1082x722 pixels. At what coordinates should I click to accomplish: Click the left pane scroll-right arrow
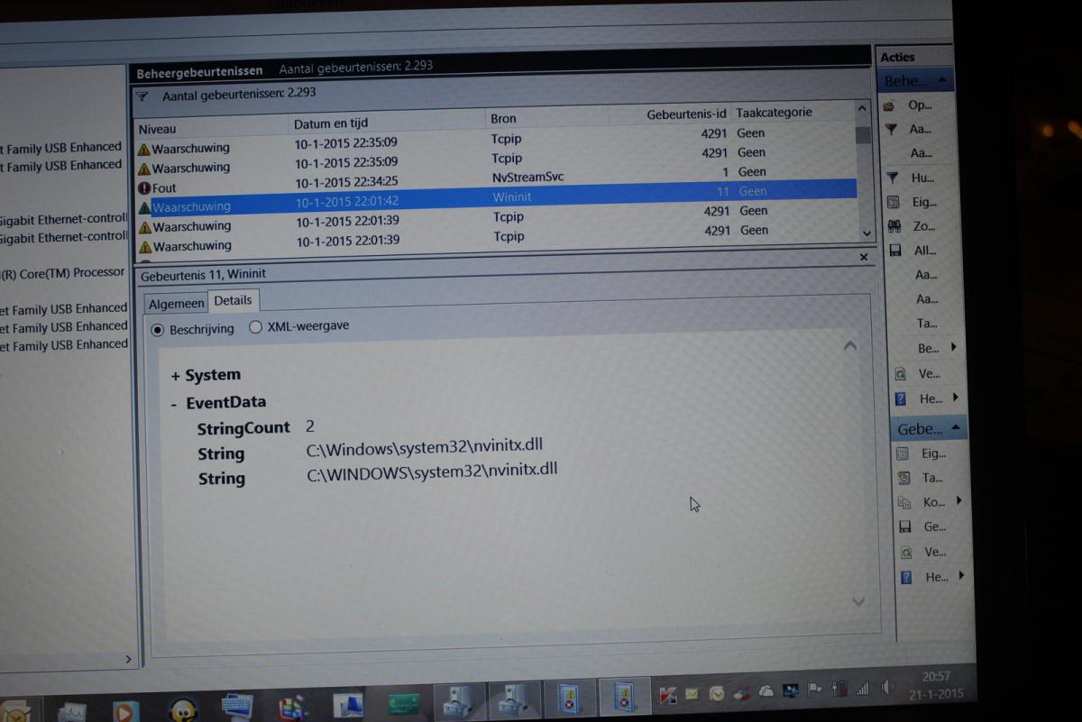[x=128, y=659]
